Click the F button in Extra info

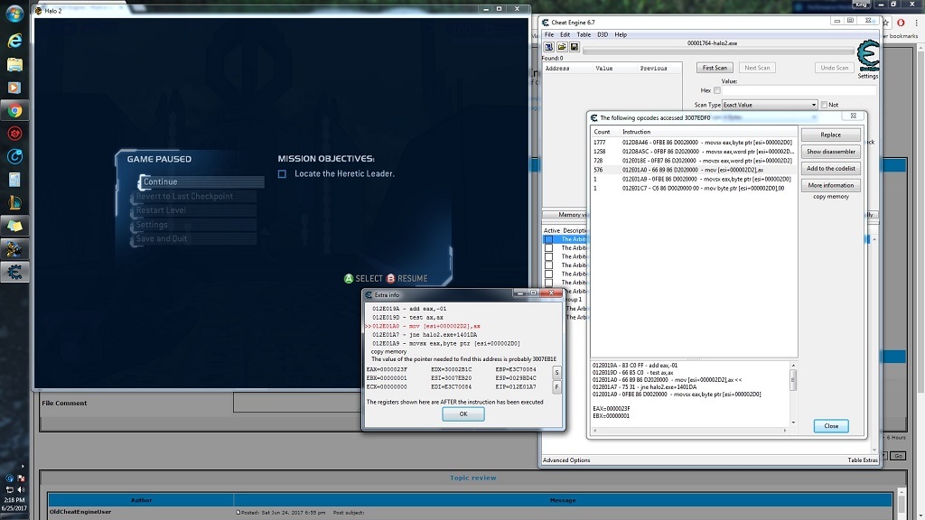[x=556, y=386]
